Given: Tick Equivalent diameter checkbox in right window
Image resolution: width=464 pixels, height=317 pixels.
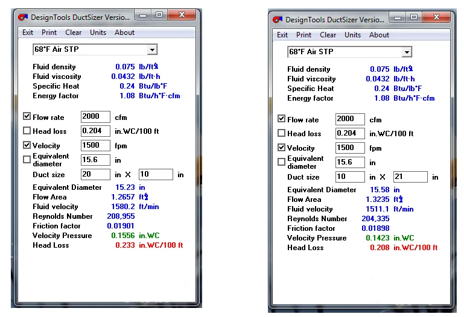Looking at the screenshot, I should pos(282,162).
